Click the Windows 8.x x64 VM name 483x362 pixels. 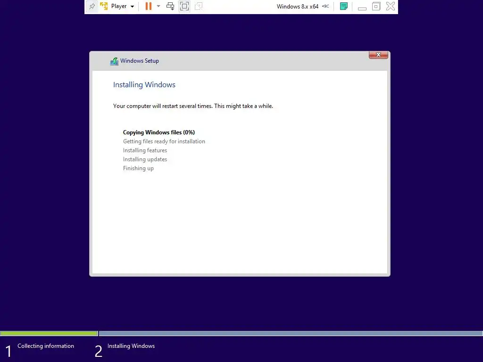click(297, 7)
